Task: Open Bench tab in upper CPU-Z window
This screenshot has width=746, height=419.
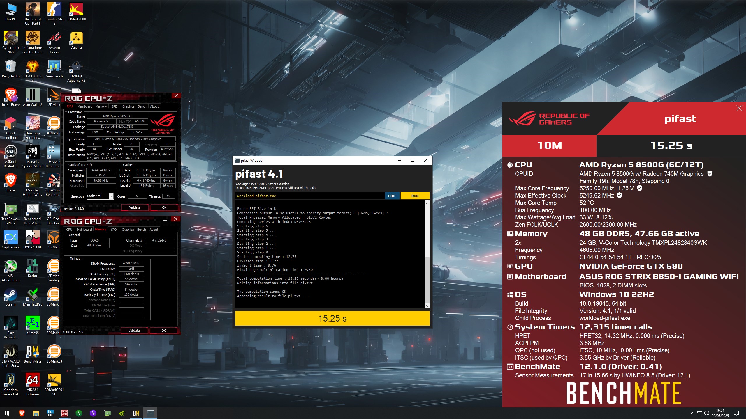Action: click(x=142, y=106)
